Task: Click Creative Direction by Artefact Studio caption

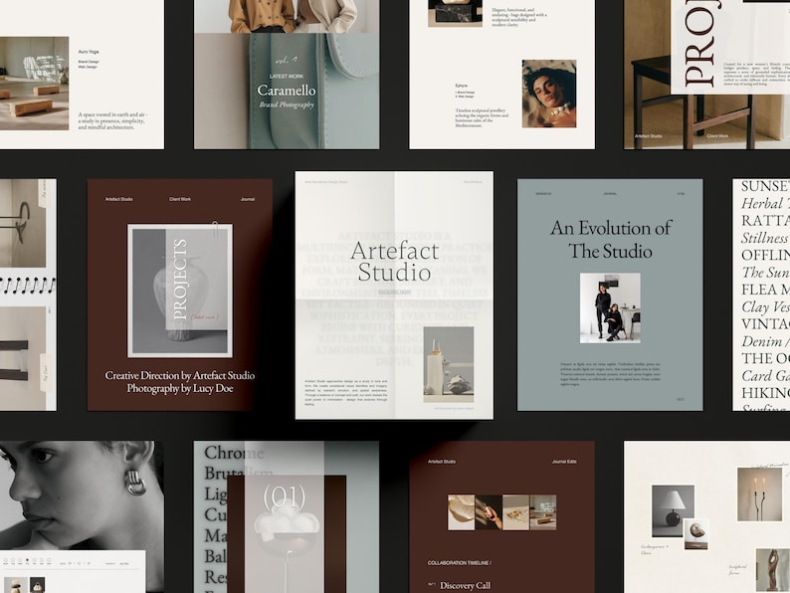Action: (180, 375)
